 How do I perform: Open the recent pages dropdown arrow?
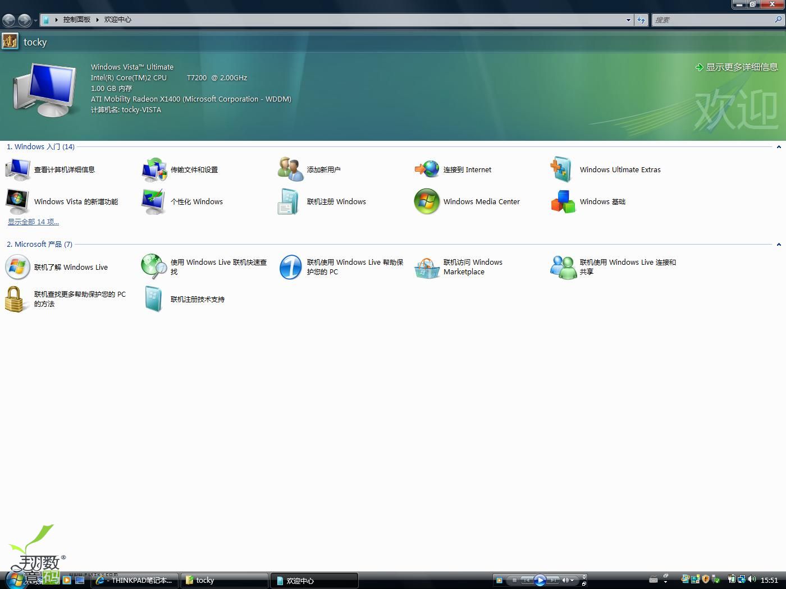(x=35, y=21)
